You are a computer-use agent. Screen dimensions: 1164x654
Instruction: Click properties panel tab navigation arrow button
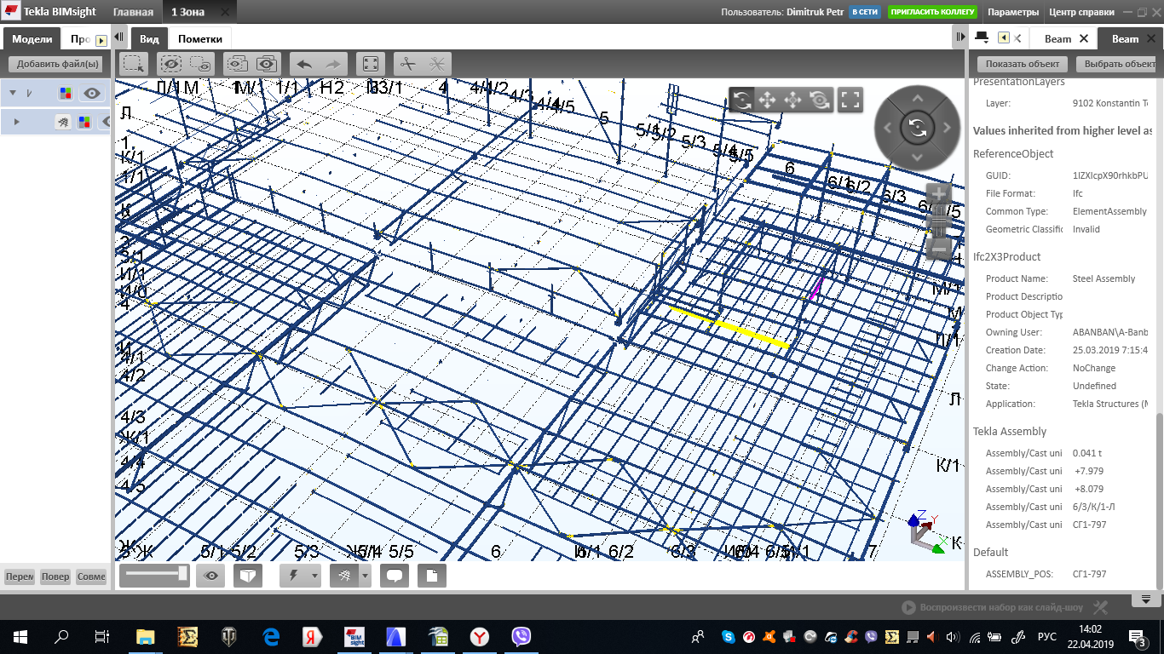pos(1003,37)
